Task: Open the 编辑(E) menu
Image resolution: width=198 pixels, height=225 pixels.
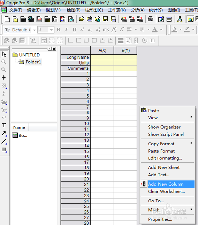Action: (34, 10)
